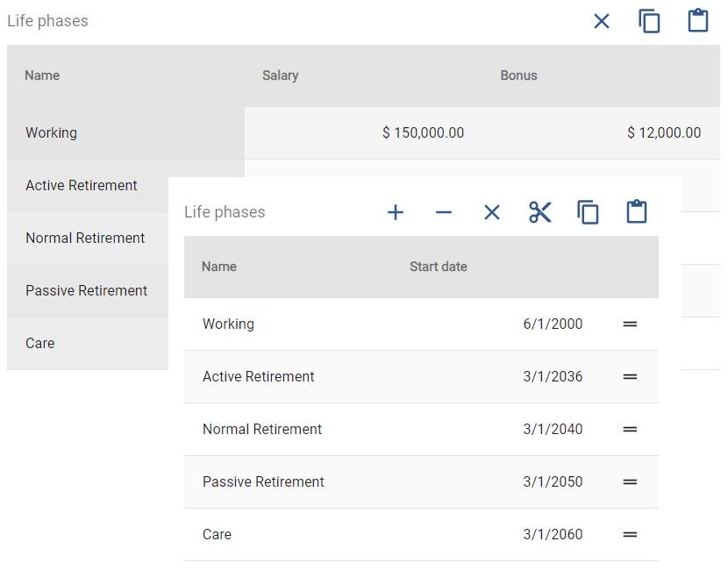
Task: Click the copy icon in the Salary panel toolbar
Action: [649, 21]
